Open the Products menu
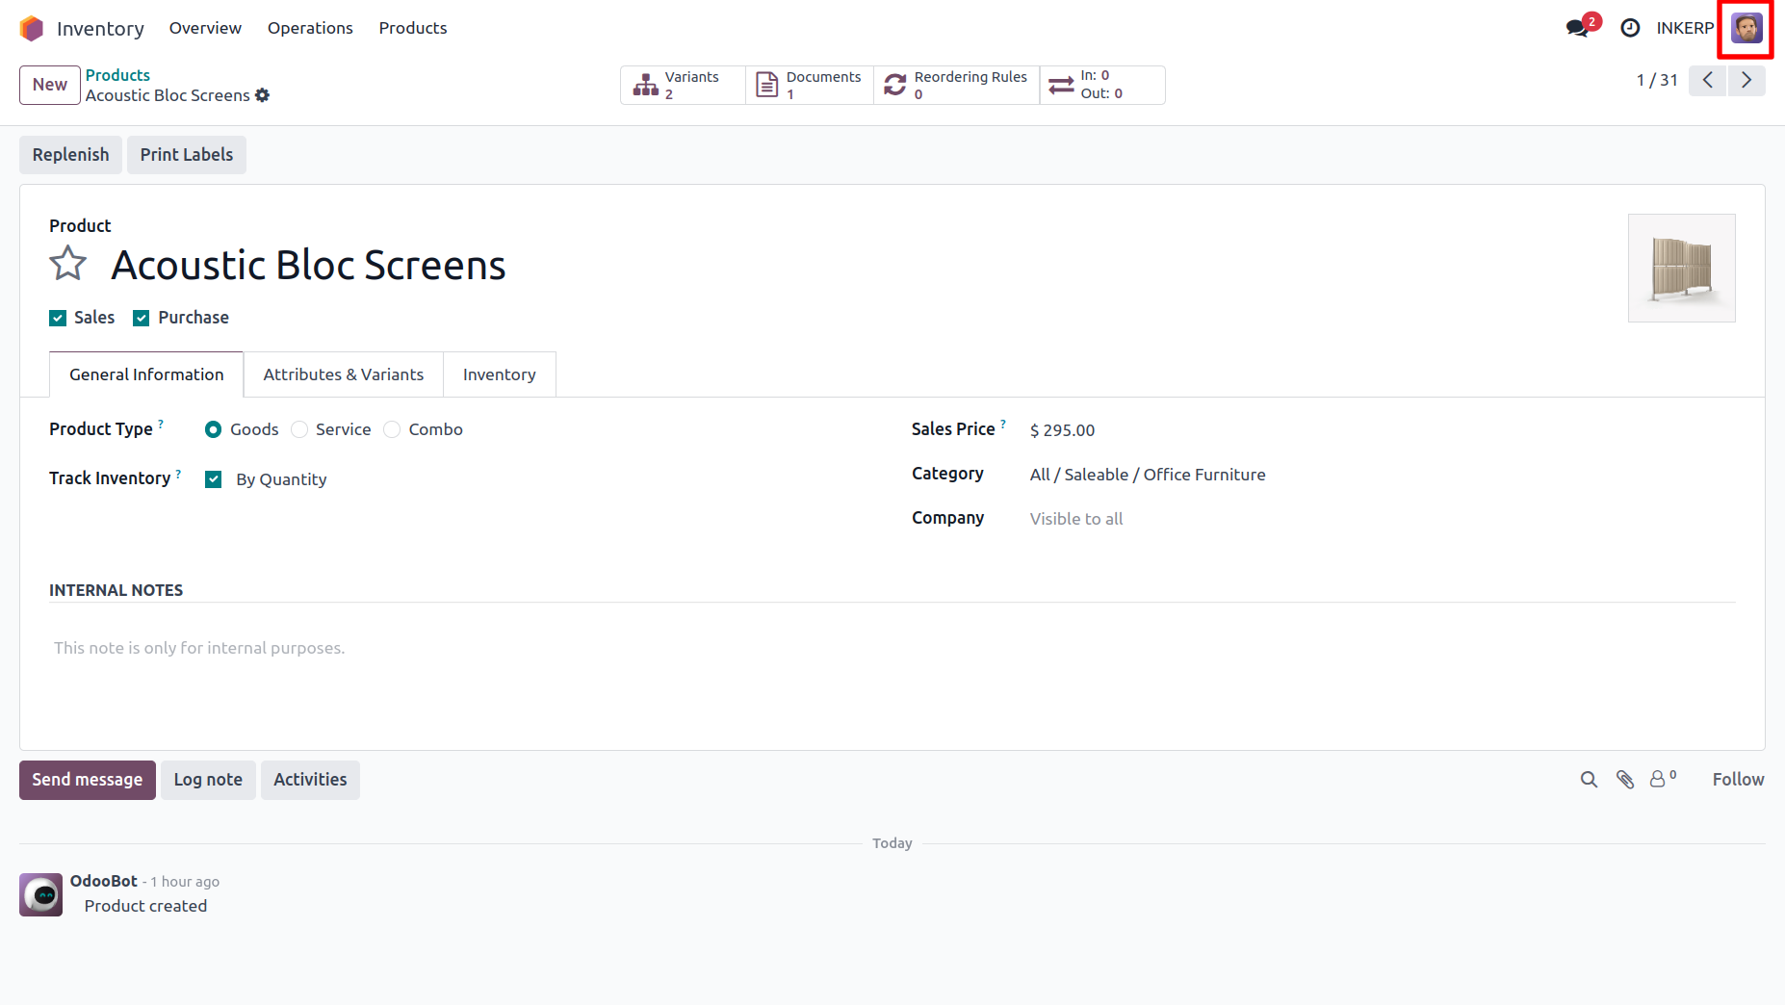This screenshot has width=1785, height=1006. click(x=413, y=28)
